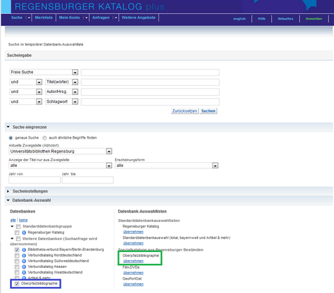Screen dimensions: 334x293
Task: Focus the Freie Suche text field
Action: tap(150, 73)
